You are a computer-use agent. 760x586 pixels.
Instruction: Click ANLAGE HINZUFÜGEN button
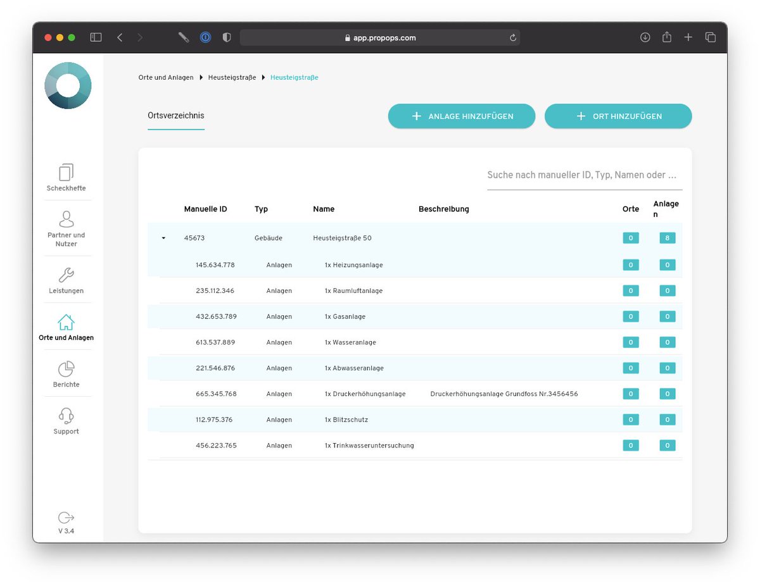click(x=462, y=116)
